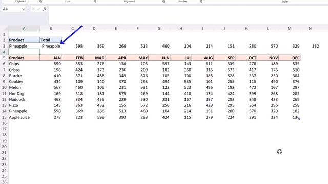The width and height of the screenshot is (328, 184).
Task: Click into the Name Box showing A4
Action: [11, 9]
